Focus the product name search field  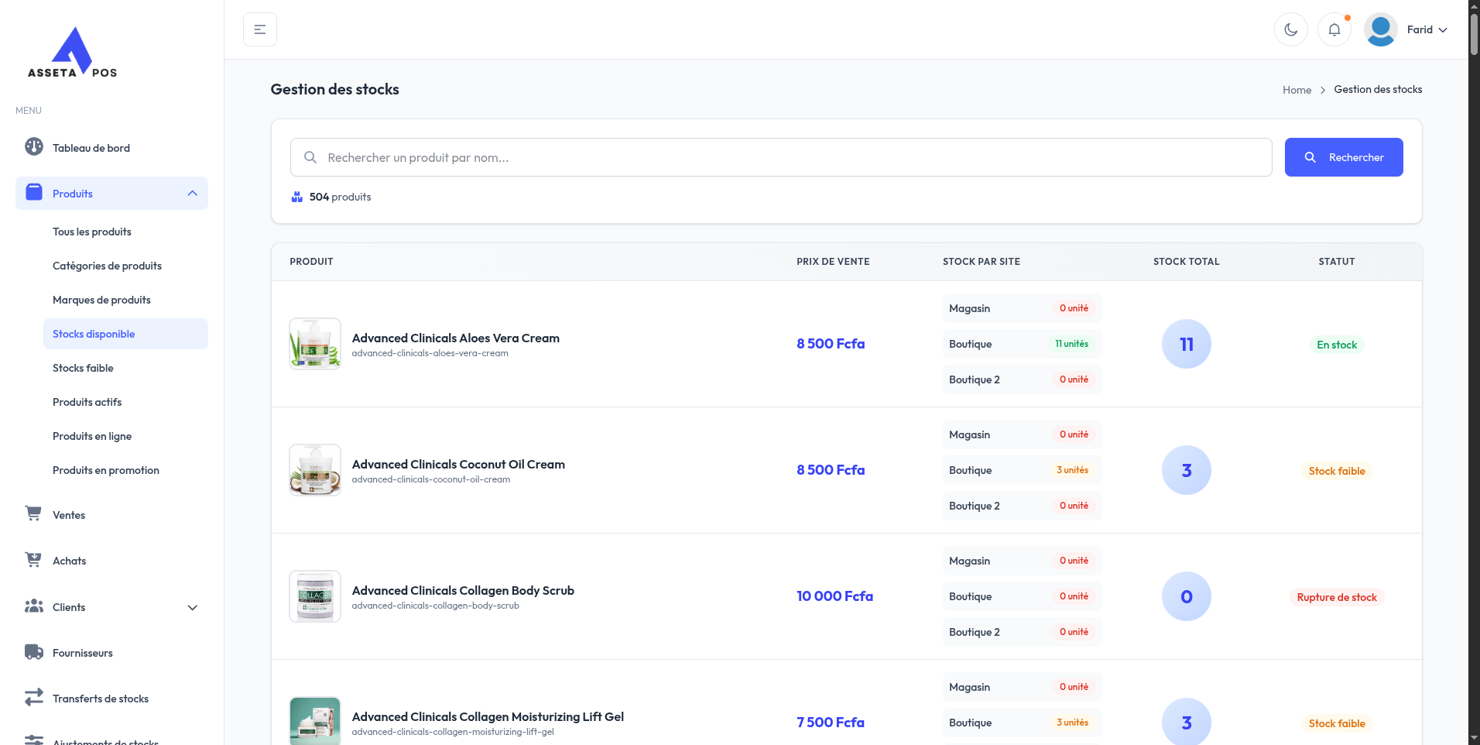(780, 157)
